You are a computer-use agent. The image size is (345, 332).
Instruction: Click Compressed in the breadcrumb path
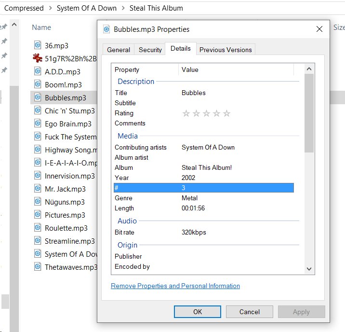click(x=24, y=8)
